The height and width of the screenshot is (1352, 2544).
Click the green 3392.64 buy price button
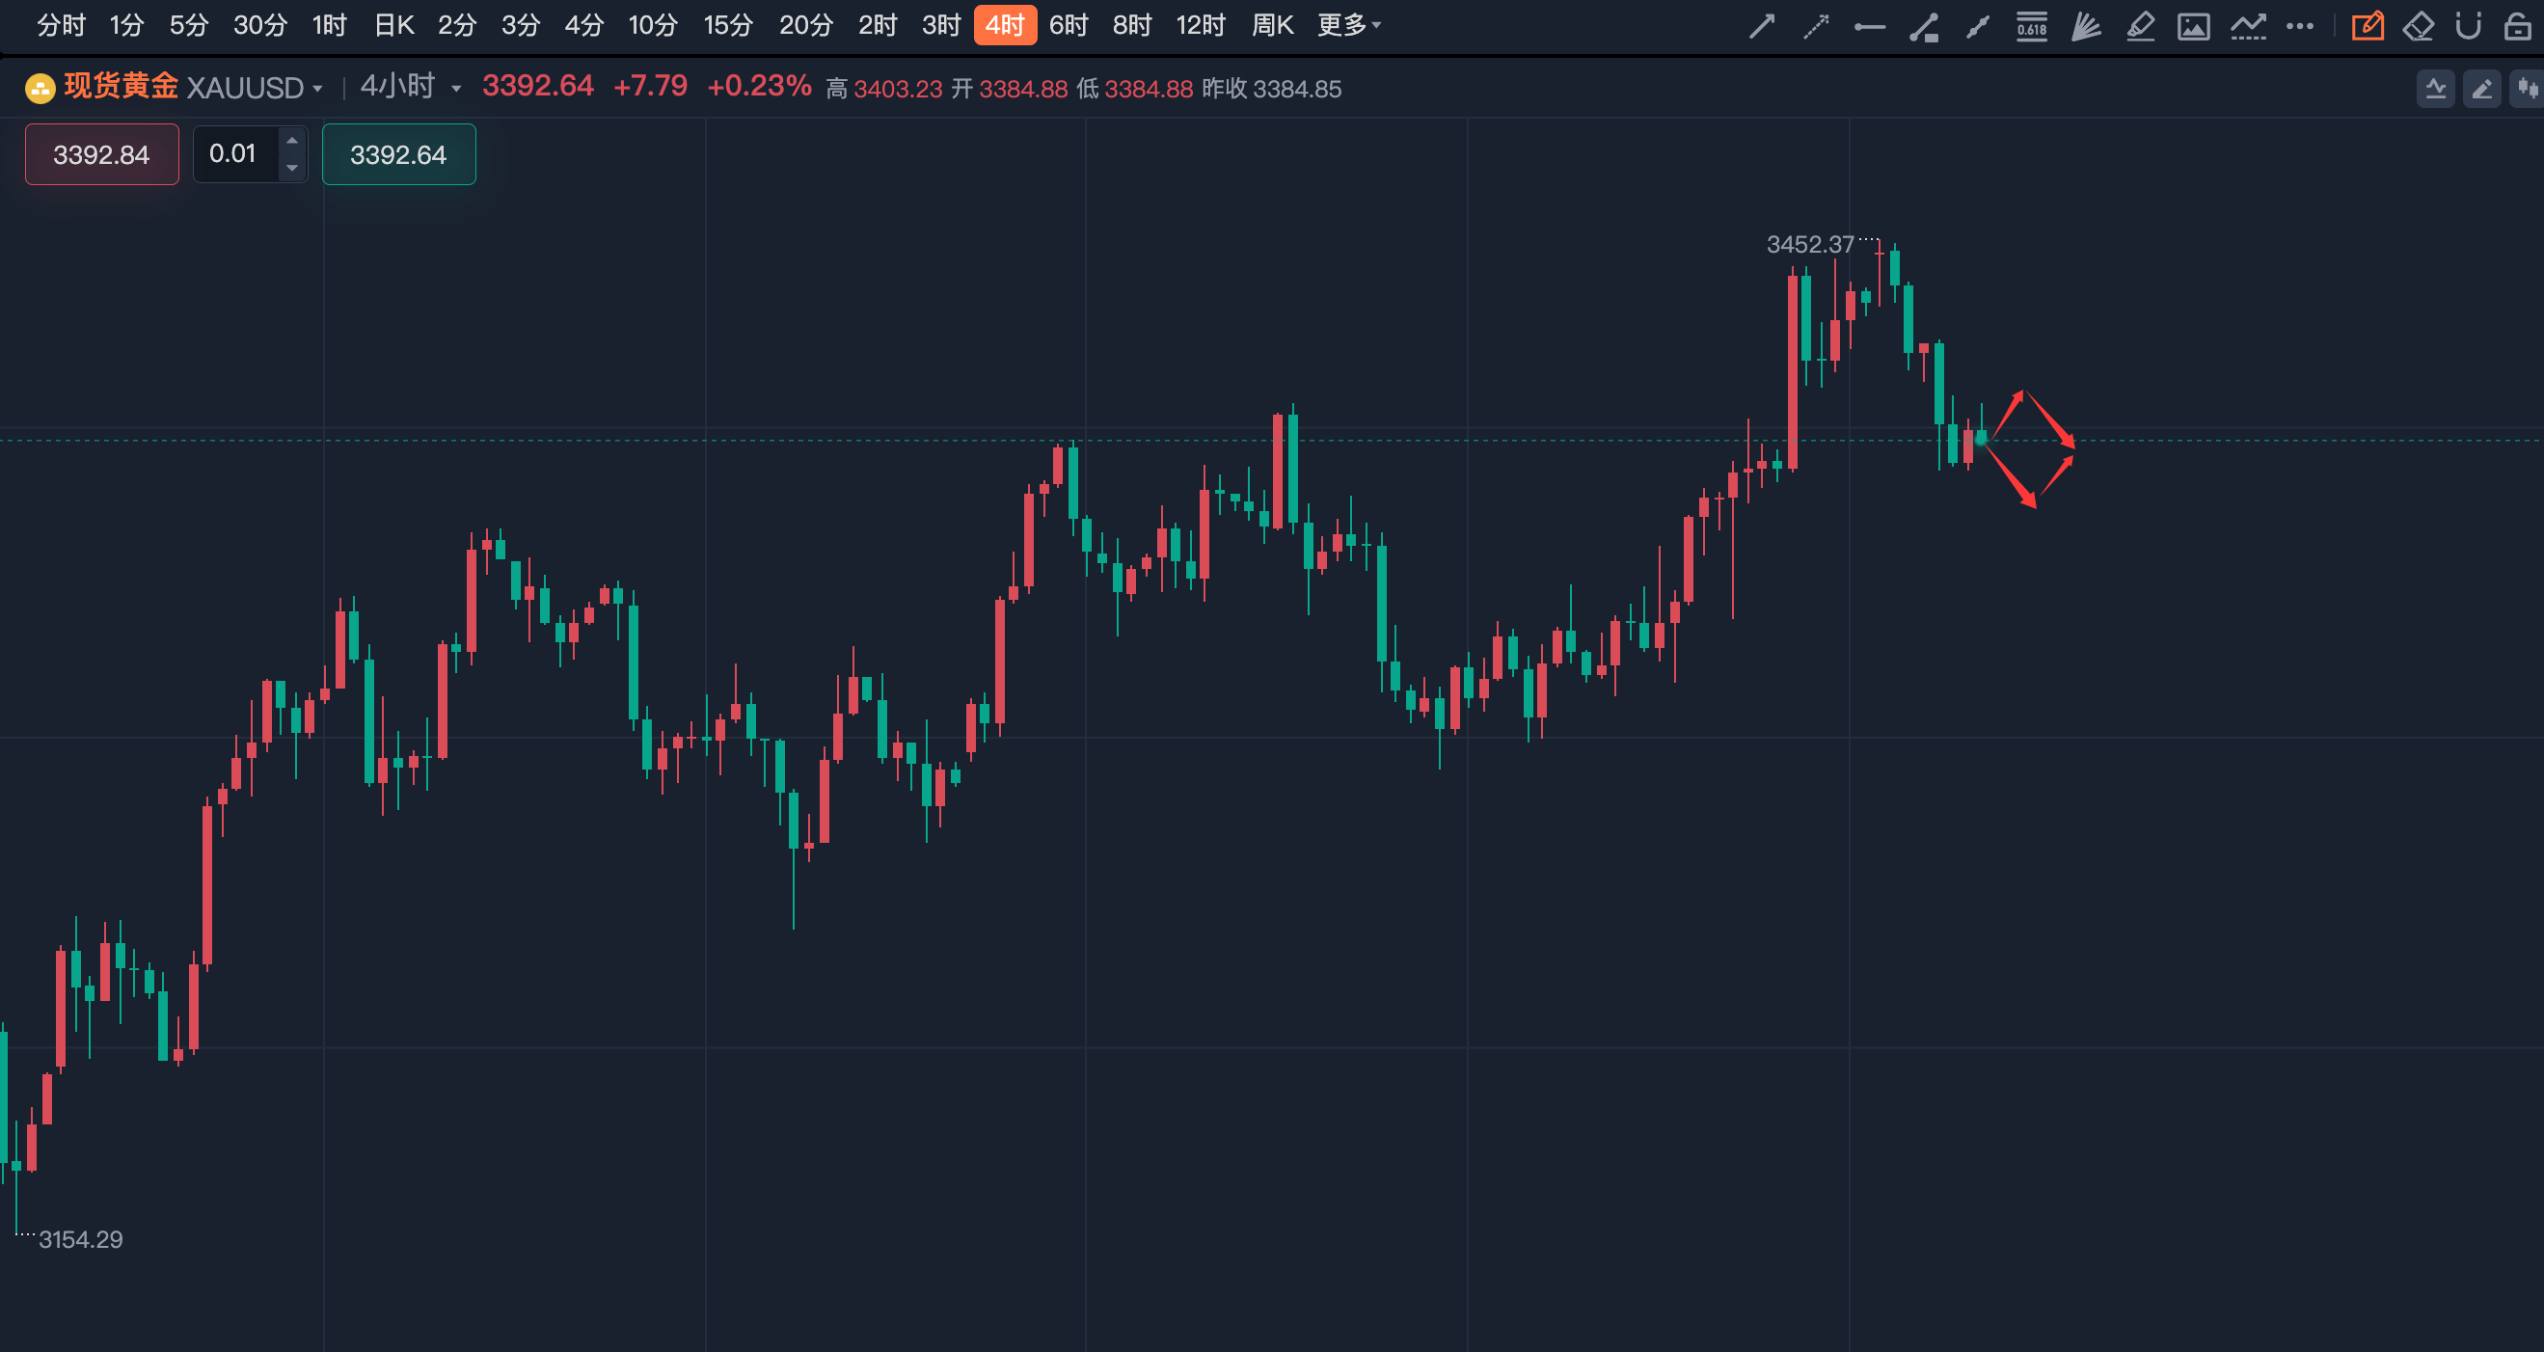398,154
